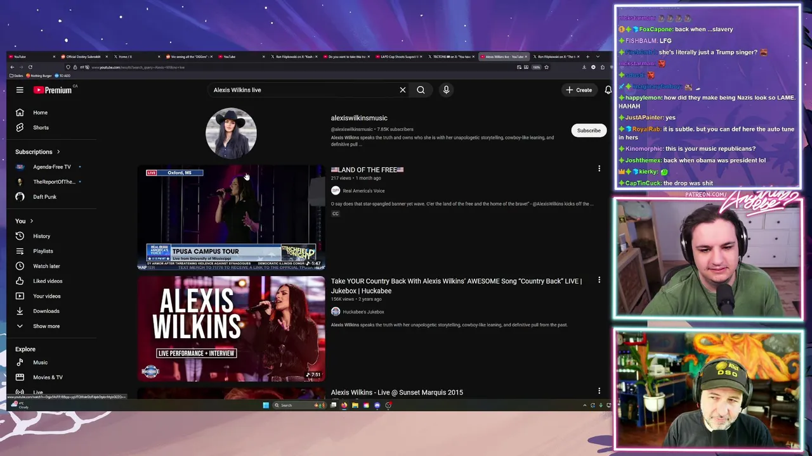Open Discord from the taskbar
This screenshot has width=812, height=456.
[377, 405]
